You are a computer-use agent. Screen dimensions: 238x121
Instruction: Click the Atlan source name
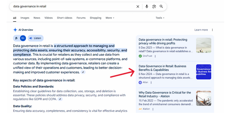[145, 82]
